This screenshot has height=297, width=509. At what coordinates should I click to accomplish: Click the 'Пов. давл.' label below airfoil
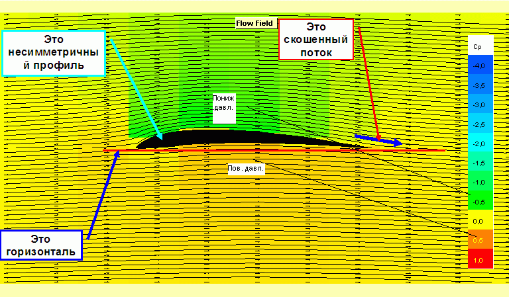pos(246,169)
